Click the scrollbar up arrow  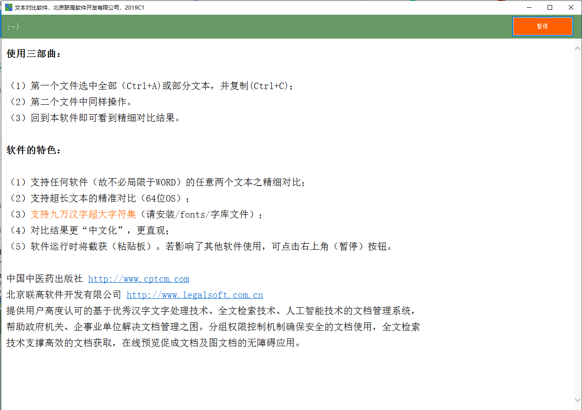tap(577, 47)
